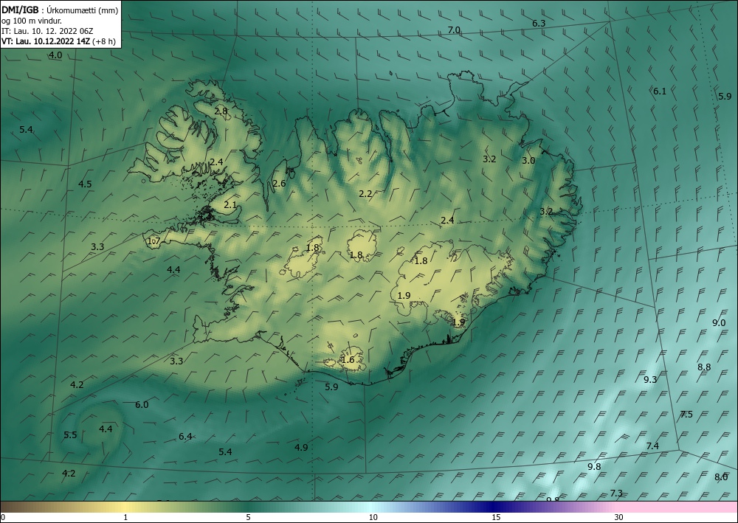
Task: Click the initial time 'IT: Lau. 10. 12. 2022 06Z'
Action: tap(47, 31)
